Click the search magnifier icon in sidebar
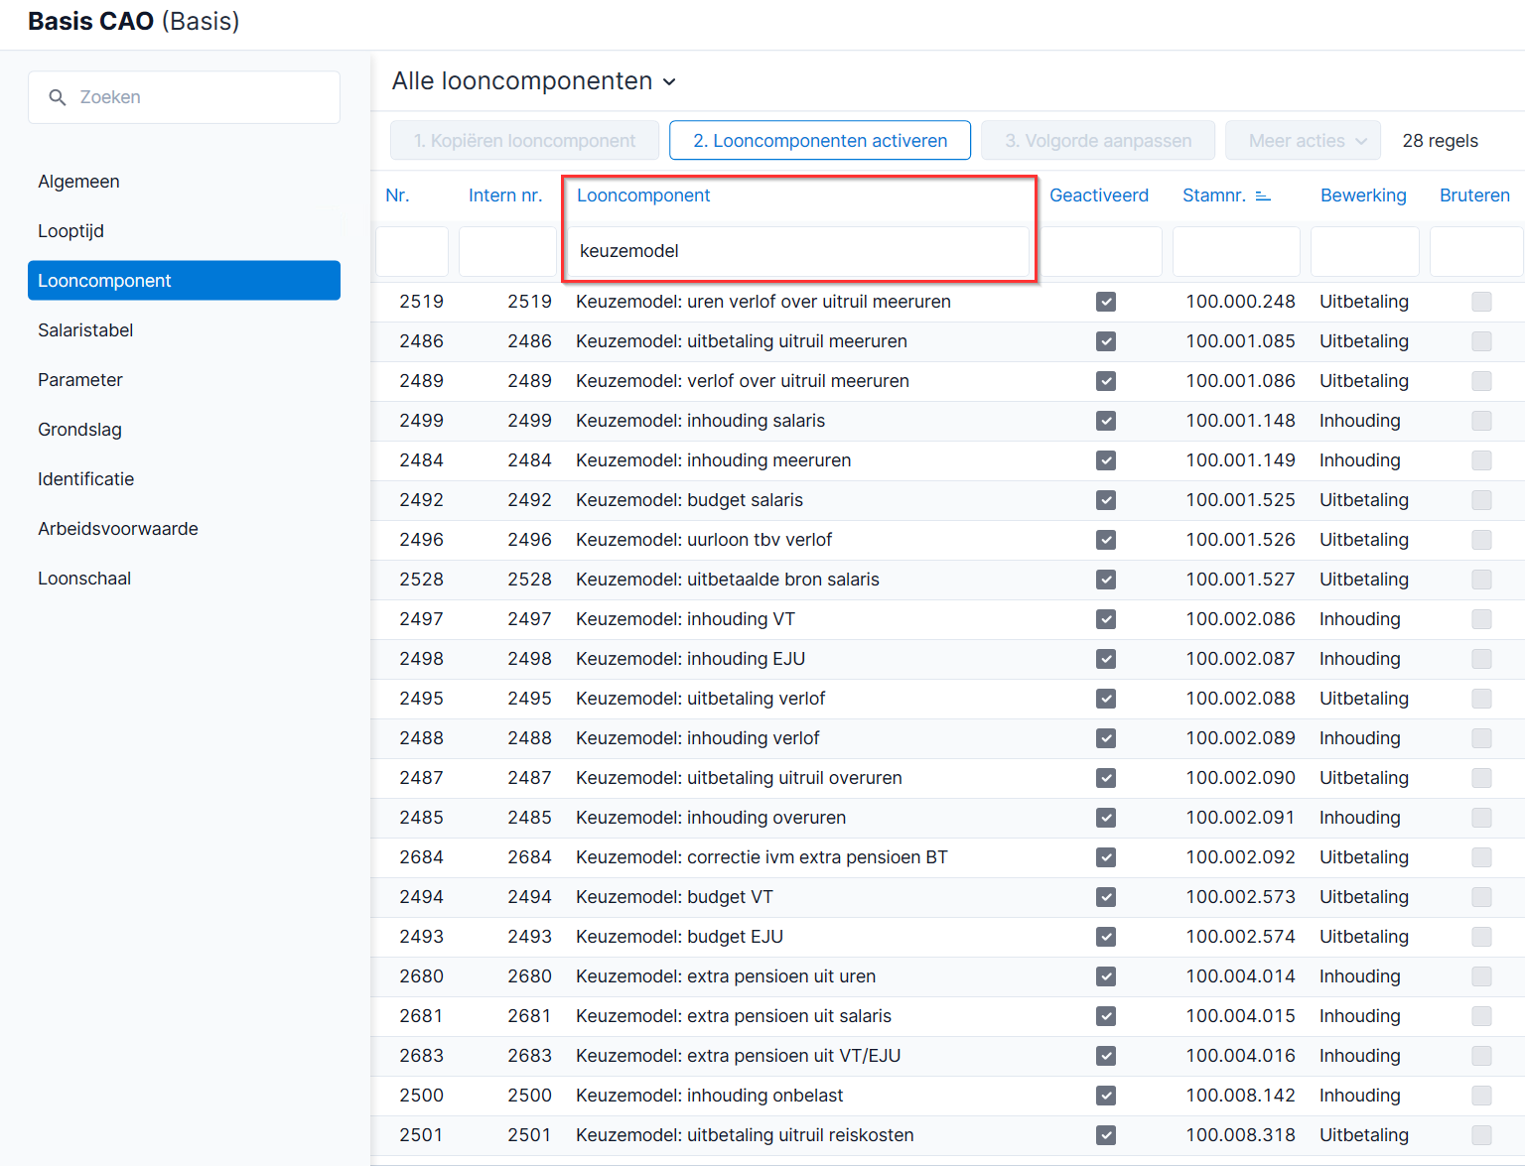 [x=58, y=97]
